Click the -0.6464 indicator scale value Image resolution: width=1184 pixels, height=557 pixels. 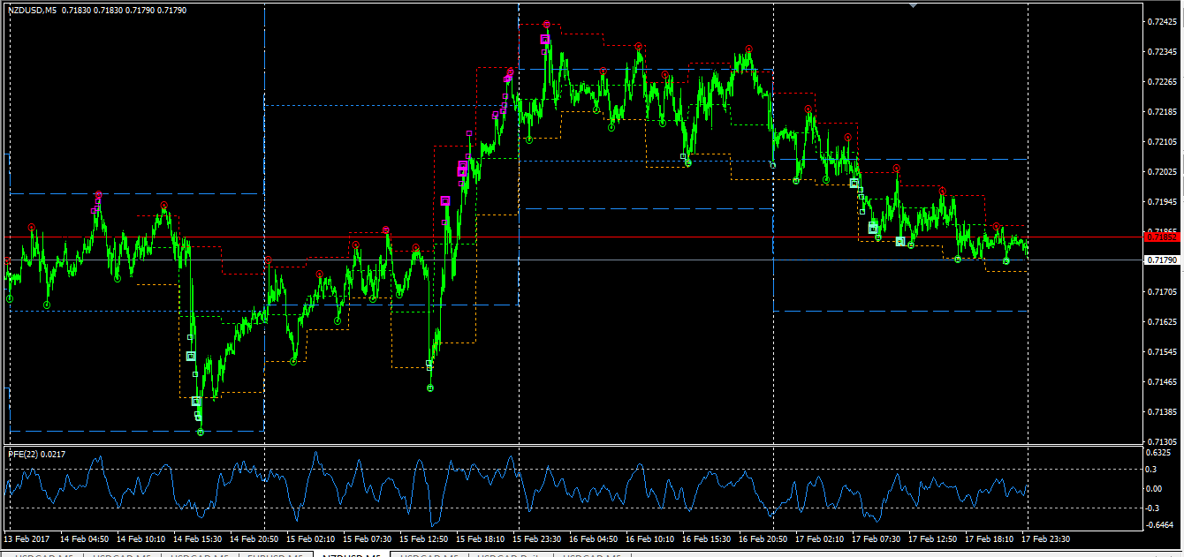click(x=1158, y=524)
